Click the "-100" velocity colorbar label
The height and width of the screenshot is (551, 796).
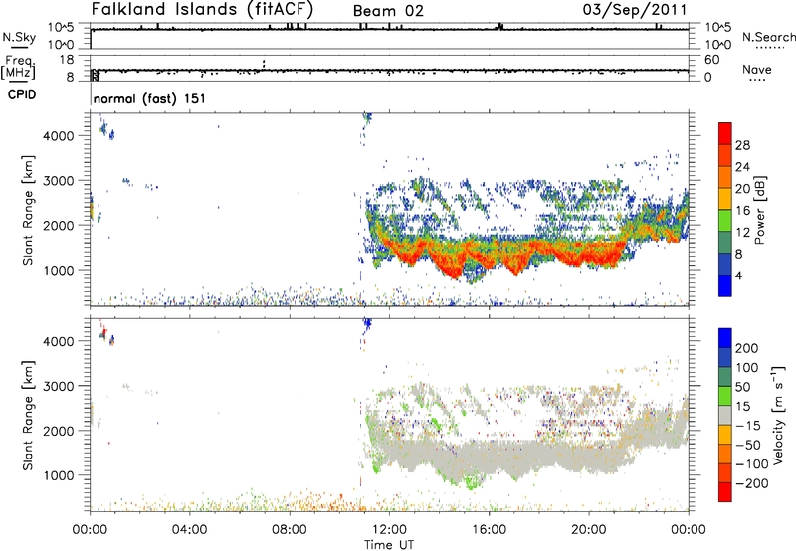click(752, 463)
